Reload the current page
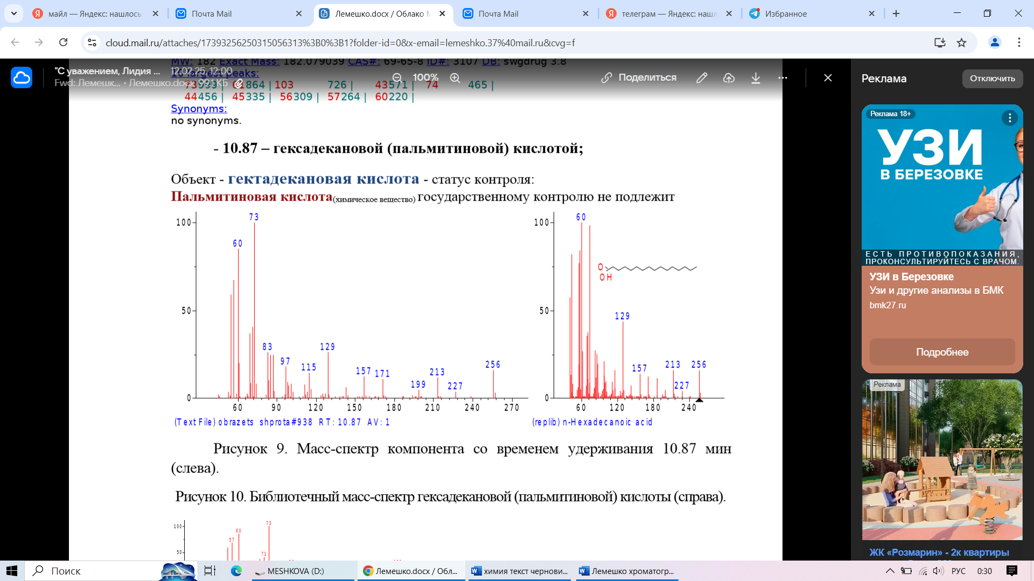Viewport: 1034px width, 581px height. (63, 42)
